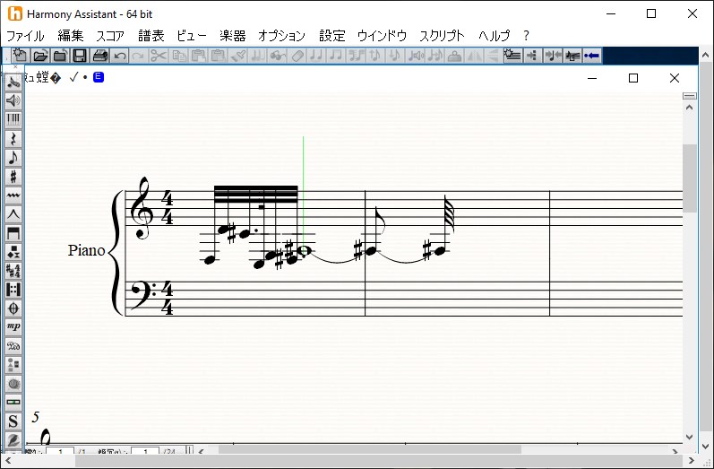Image resolution: width=714 pixels, height=469 pixels.
Task: Click the large S palette icon
Action: 13,421
